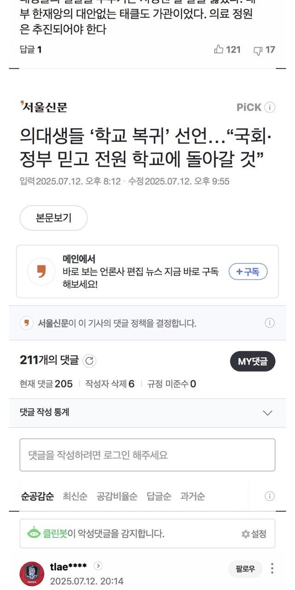Sort comments by 공감비율순
This screenshot has width=295, height=590.
point(117,496)
